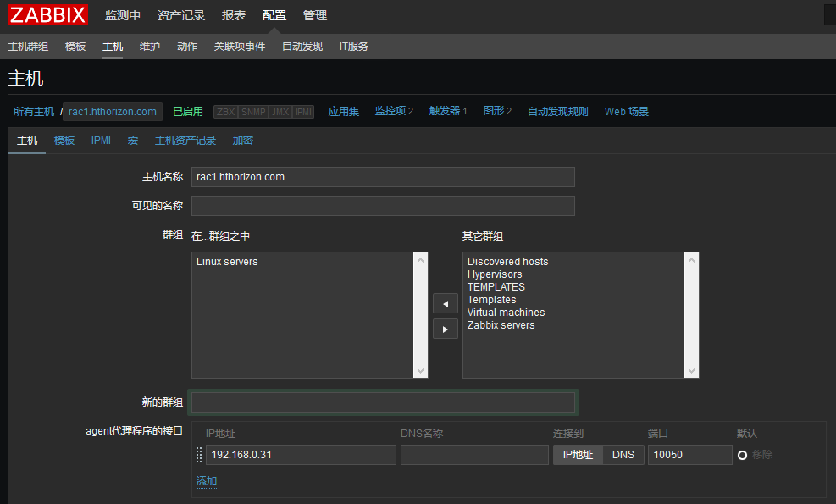Click the 主机名称 input field
Image resolution: width=836 pixels, height=504 pixels.
coord(383,177)
